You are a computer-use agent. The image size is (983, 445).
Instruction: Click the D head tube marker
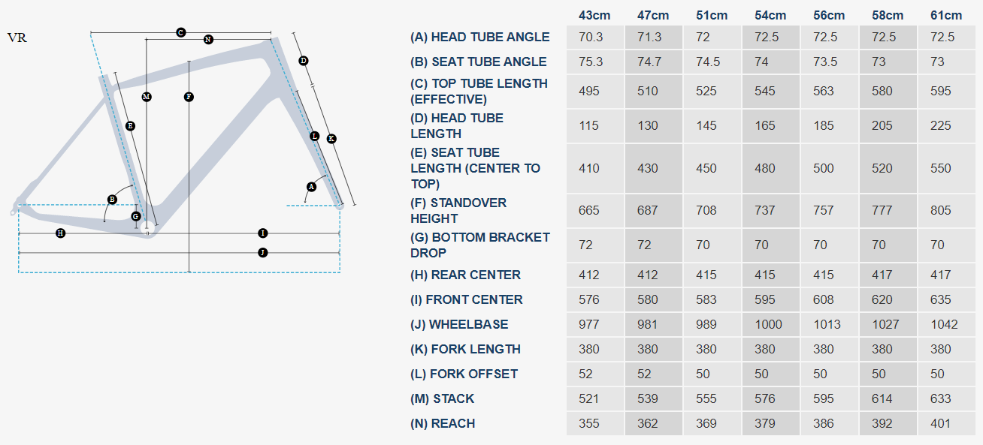(x=304, y=60)
